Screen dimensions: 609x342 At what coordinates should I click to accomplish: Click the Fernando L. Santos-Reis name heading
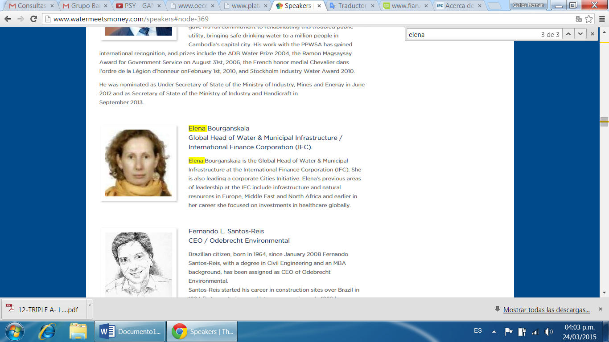(226, 231)
